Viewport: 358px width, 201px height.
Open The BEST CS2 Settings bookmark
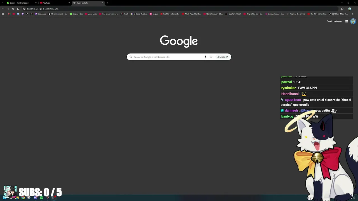317,14
